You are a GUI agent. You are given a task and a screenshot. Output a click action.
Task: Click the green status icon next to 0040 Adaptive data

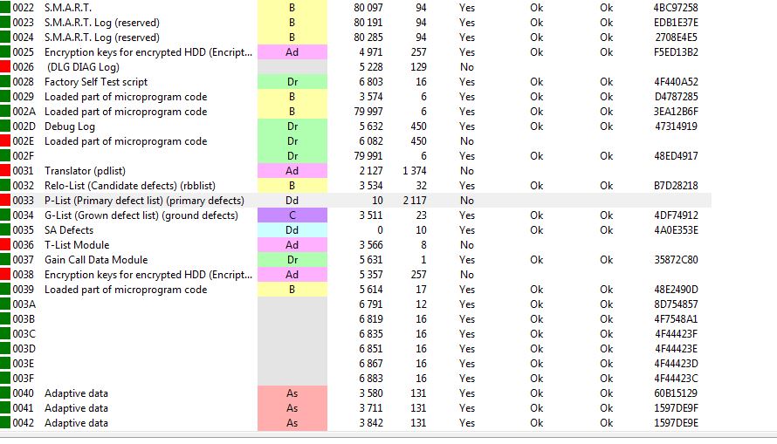pos(5,393)
